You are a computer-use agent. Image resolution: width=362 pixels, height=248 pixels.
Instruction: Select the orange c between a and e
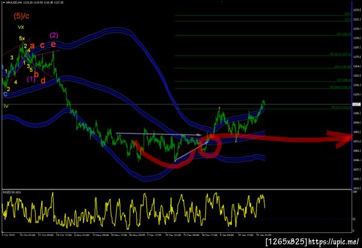coord(42,45)
